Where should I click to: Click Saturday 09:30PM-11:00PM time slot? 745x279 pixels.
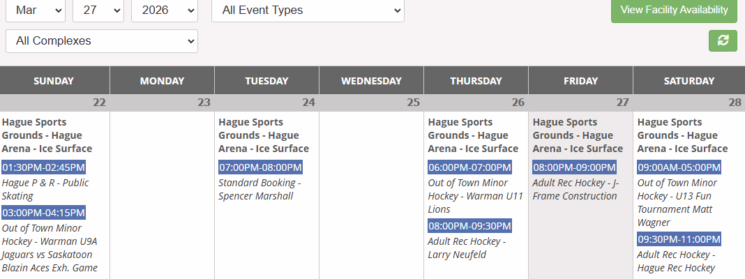[x=679, y=239]
